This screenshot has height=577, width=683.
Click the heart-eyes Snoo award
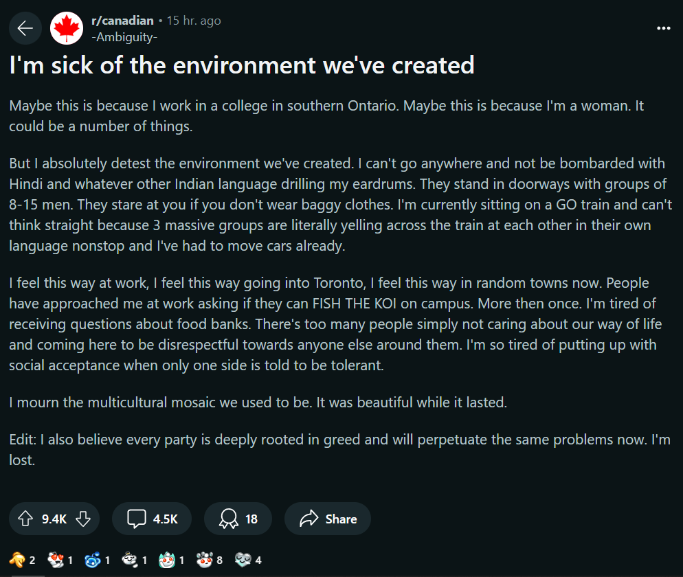[x=55, y=560]
